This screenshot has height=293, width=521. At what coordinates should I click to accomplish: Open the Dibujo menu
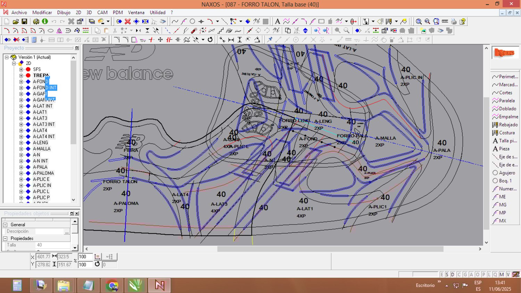64,13
